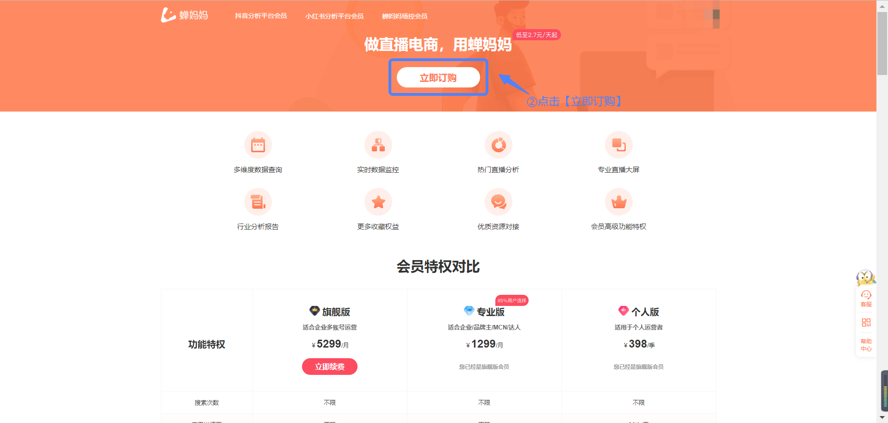
Task: Click the 更多收藏权益 star icon
Action: [378, 202]
